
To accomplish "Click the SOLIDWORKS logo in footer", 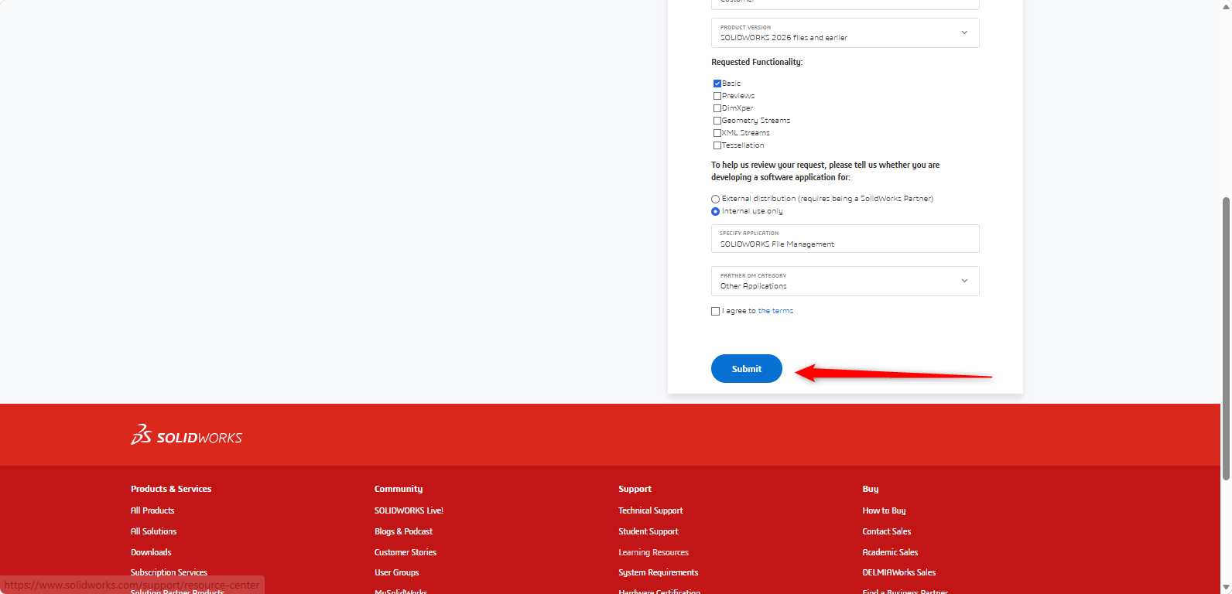I will pyautogui.click(x=187, y=435).
